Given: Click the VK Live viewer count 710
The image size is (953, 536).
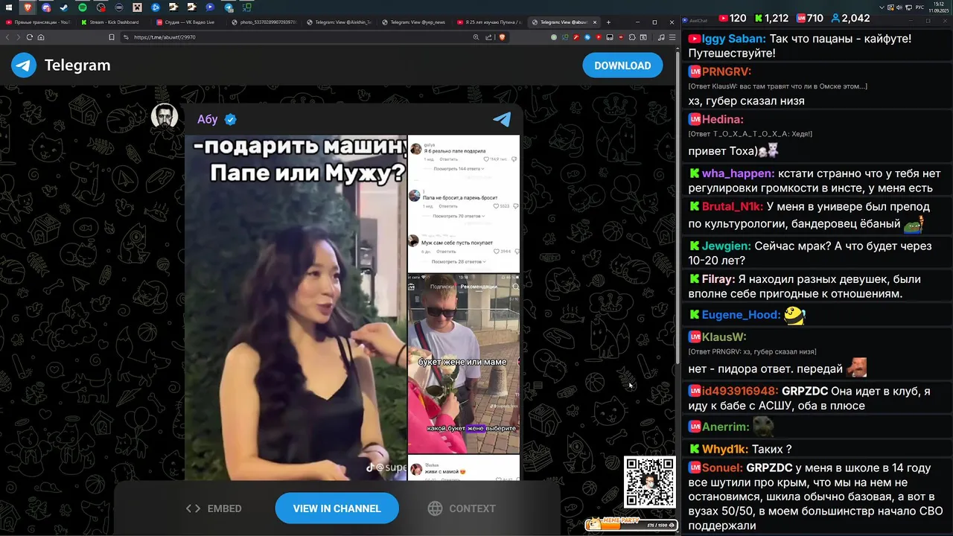Looking at the screenshot, I should point(809,18).
